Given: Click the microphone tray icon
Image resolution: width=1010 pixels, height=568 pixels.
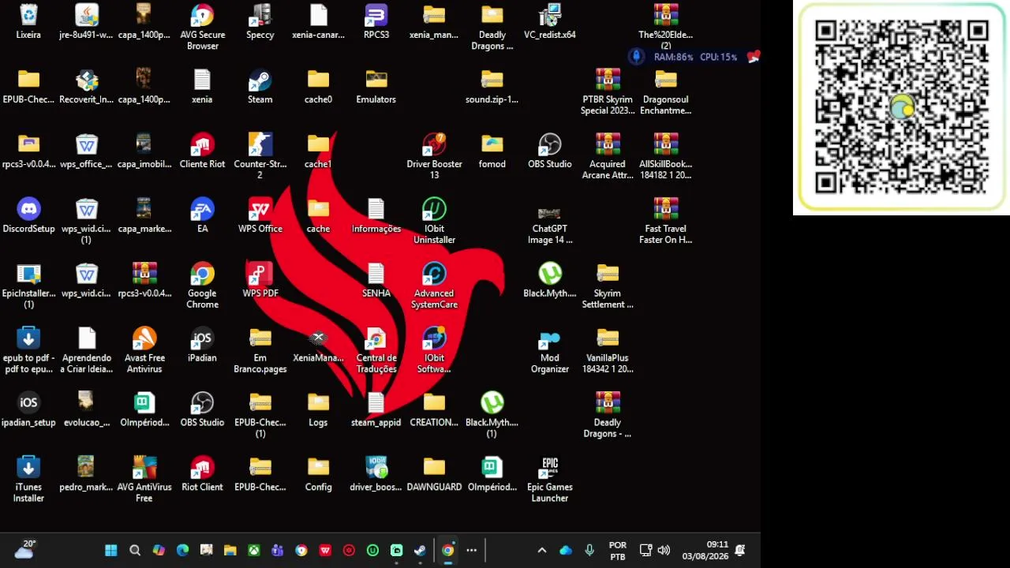Looking at the screenshot, I should coord(589,551).
